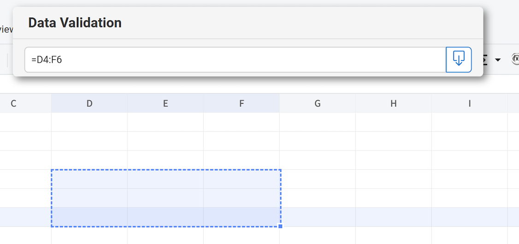Click the selection fill handle at F6
This screenshot has height=244, width=519.
click(280, 226)
